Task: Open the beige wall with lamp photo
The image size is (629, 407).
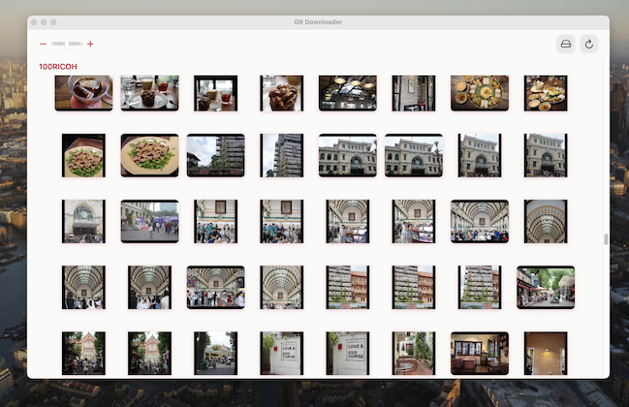Action: (x=545, y=353)
